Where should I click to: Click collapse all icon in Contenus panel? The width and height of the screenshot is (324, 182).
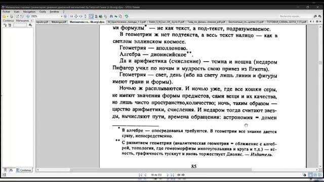10,25
